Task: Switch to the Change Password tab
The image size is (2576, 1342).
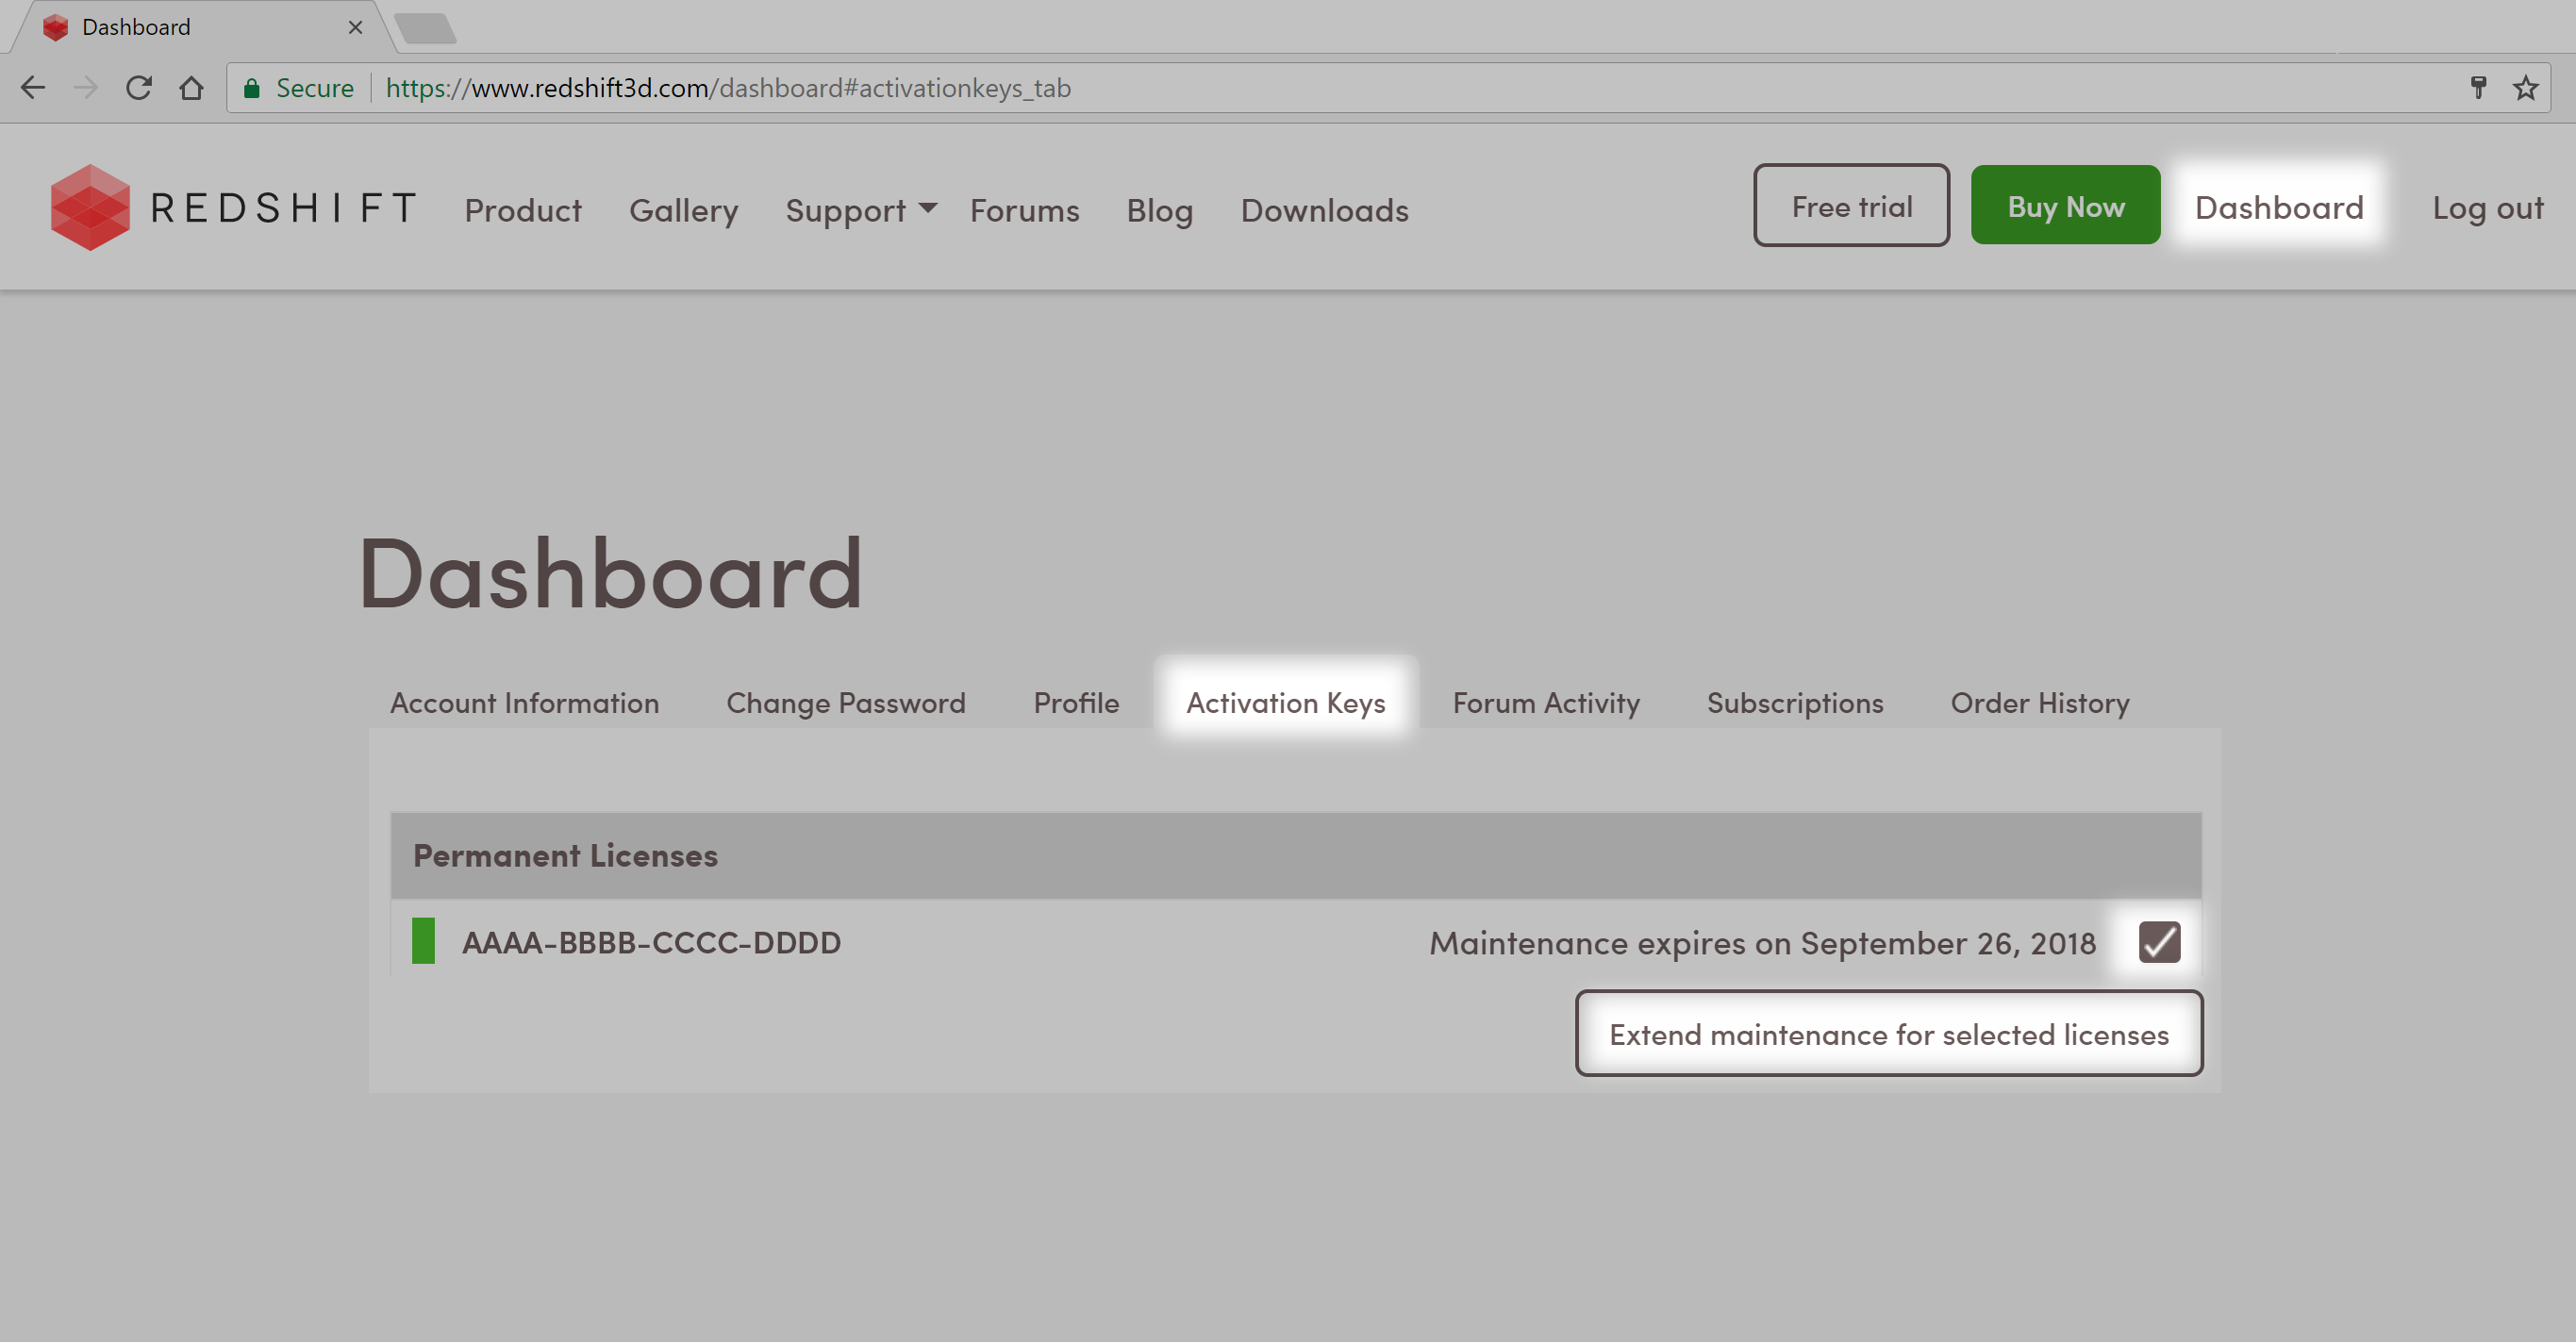Action: (846, 703)
